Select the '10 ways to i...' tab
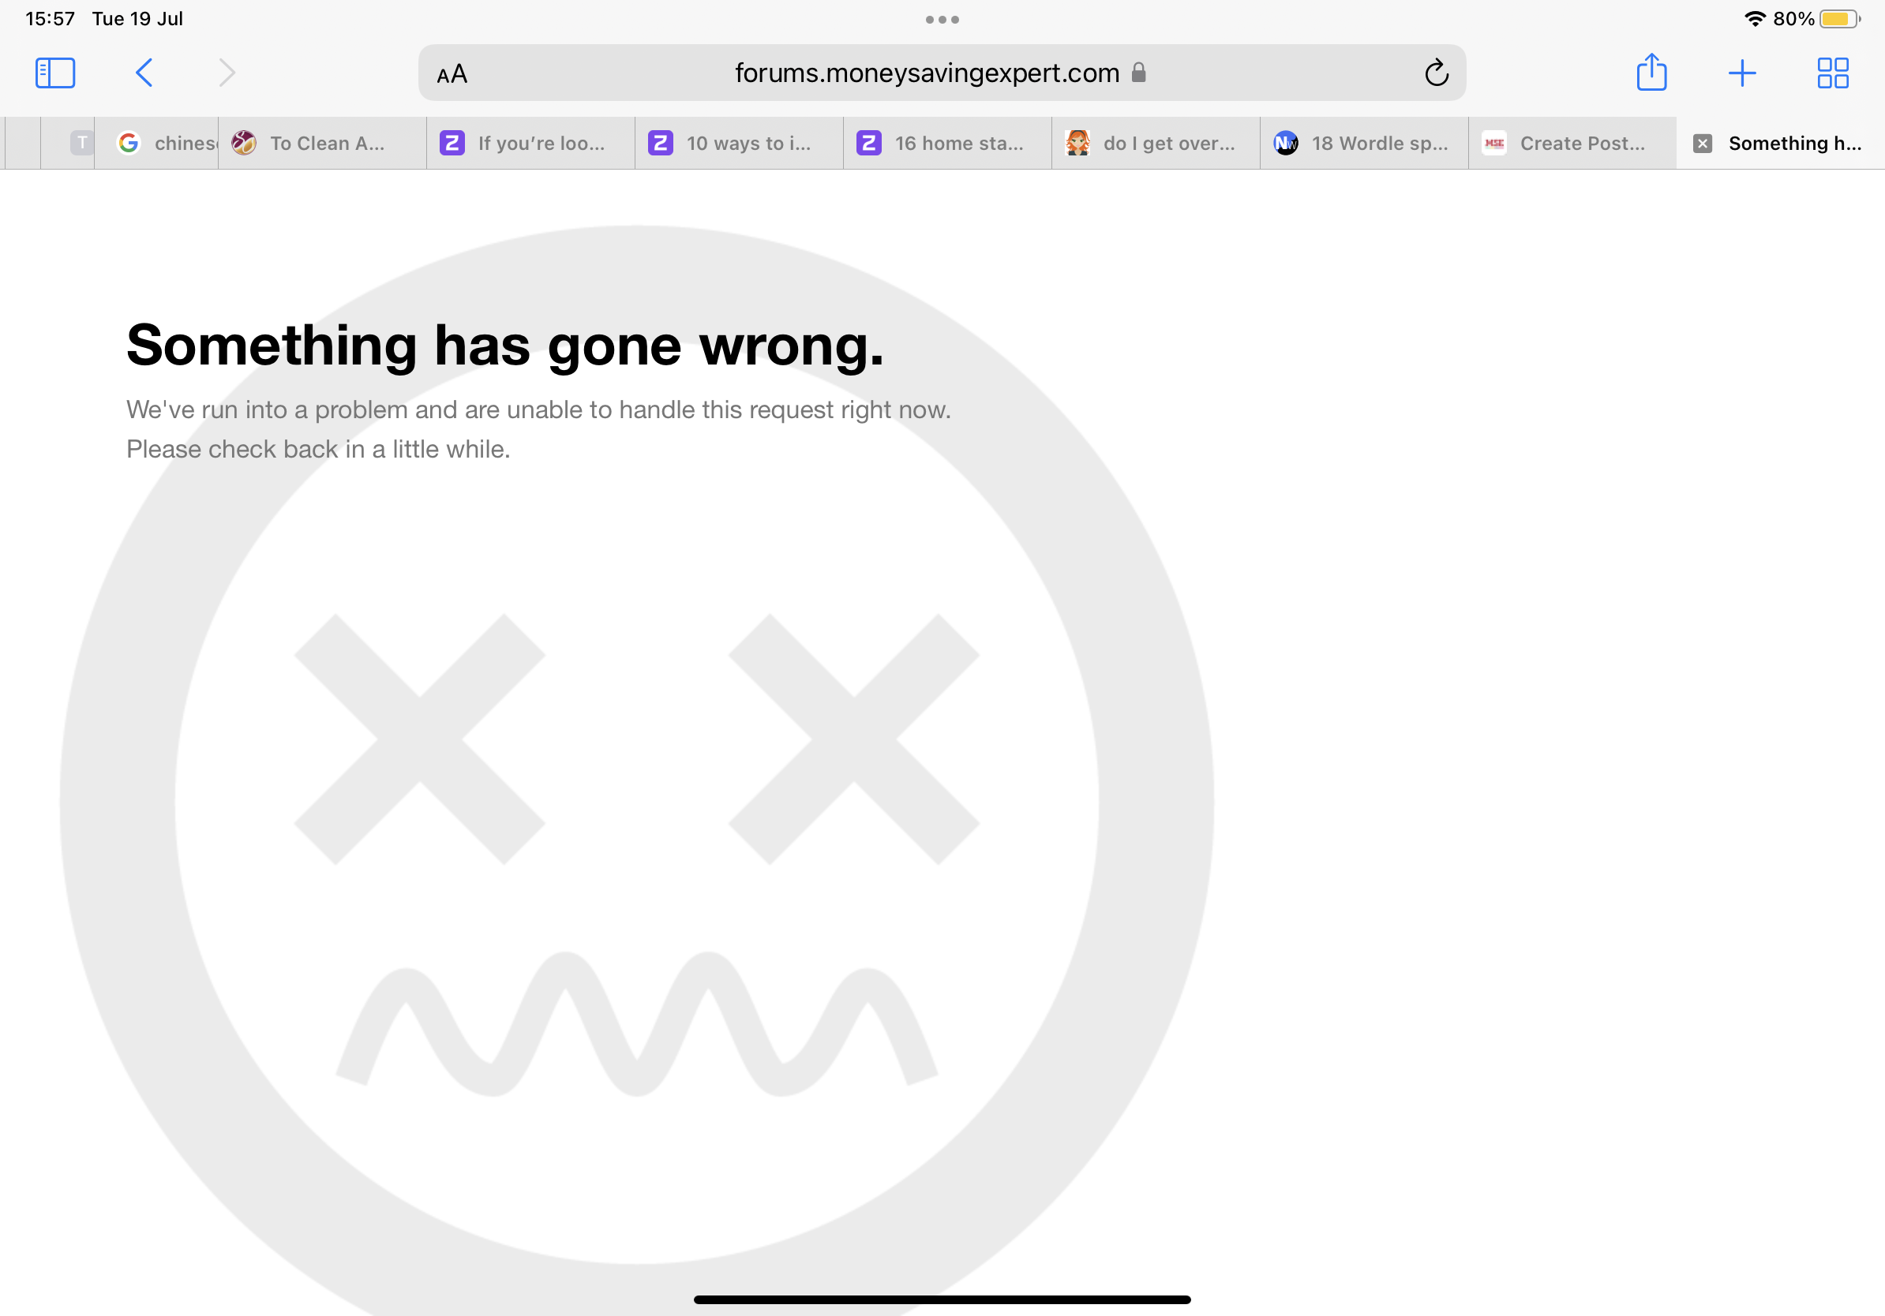This screenshot has height=1316, width=1885. pyautogui.click(x=739, y=144)
